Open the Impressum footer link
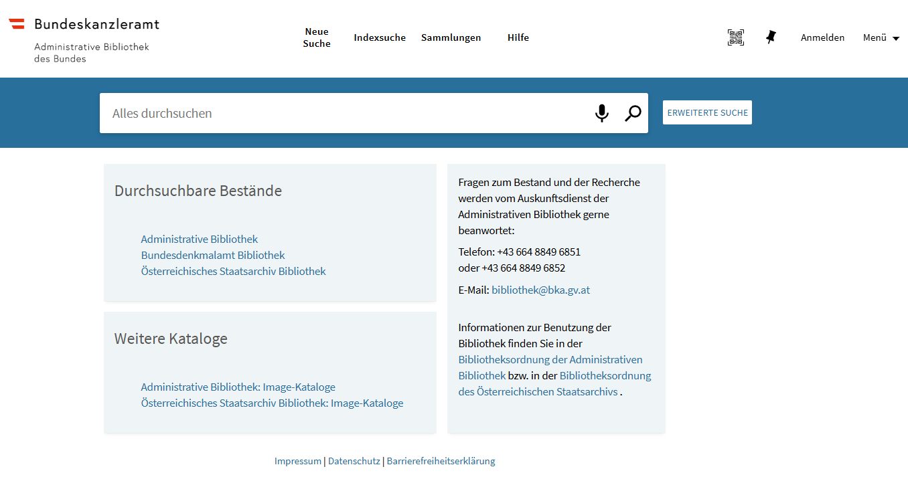Image resolution: width=908 pixels, height=477 pixels. (297, 461)
